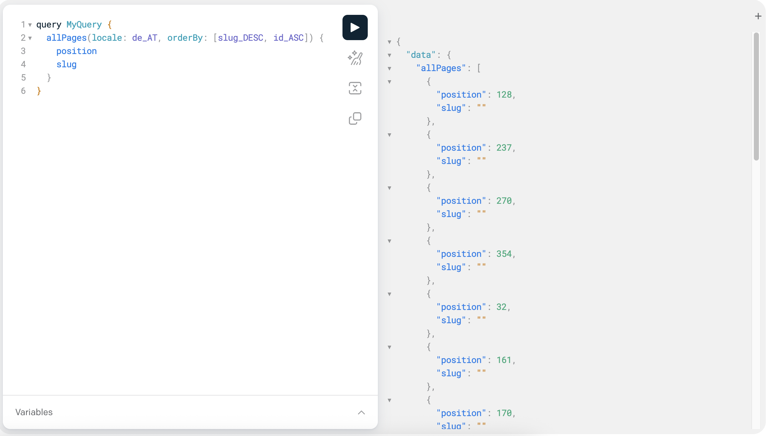Collapse the "data" object in response
Viewport: 769px width, 436px height.
pyautogui.click(x=390, y=55)
